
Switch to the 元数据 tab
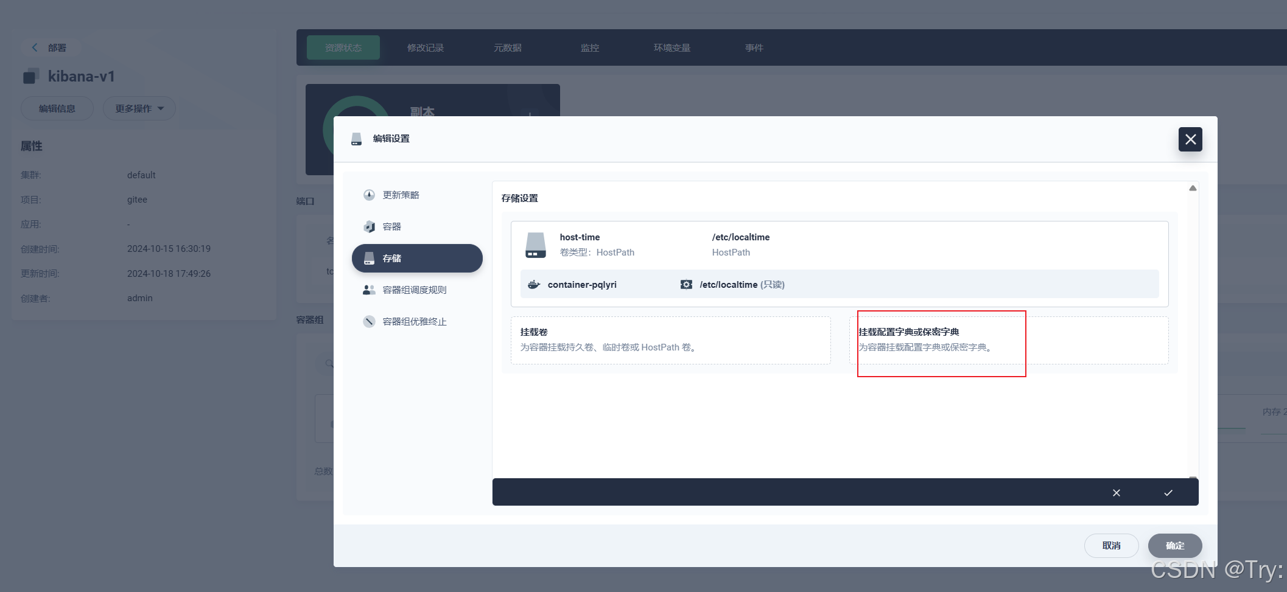(x=508, y=47)
